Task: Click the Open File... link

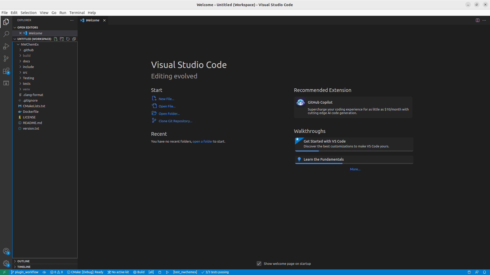Action: (x=167, y=106)
